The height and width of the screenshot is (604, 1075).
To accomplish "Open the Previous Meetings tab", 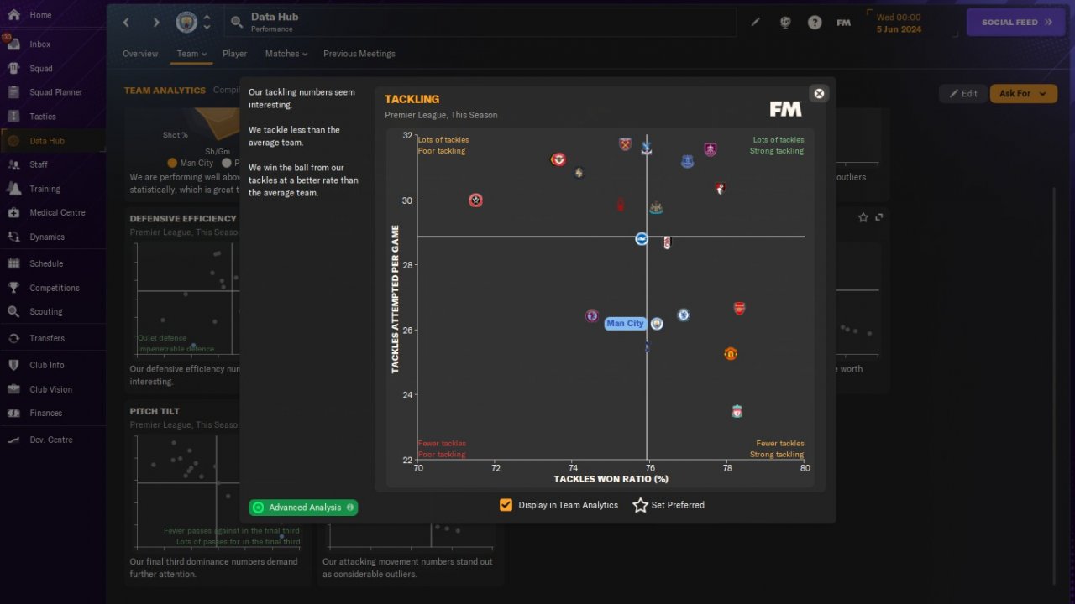I will [359, 54].
